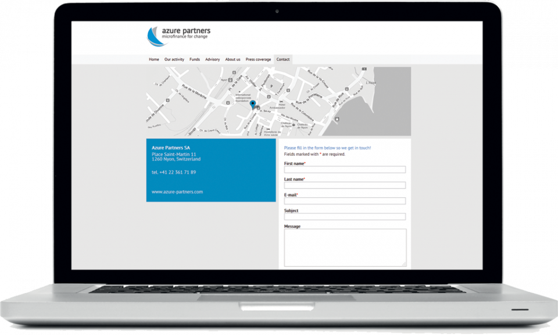This screenshot has height=335, width=558.
Task: Navigate to the About us page
Action: click(x=233, y=59)
